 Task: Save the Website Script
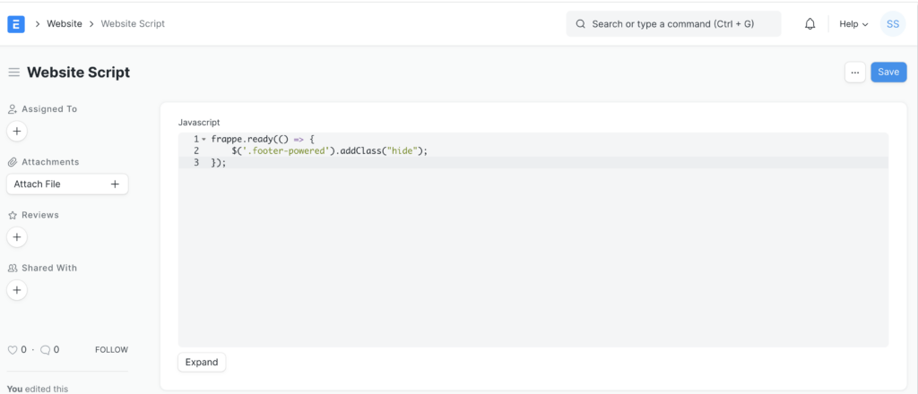pos(888,73)
